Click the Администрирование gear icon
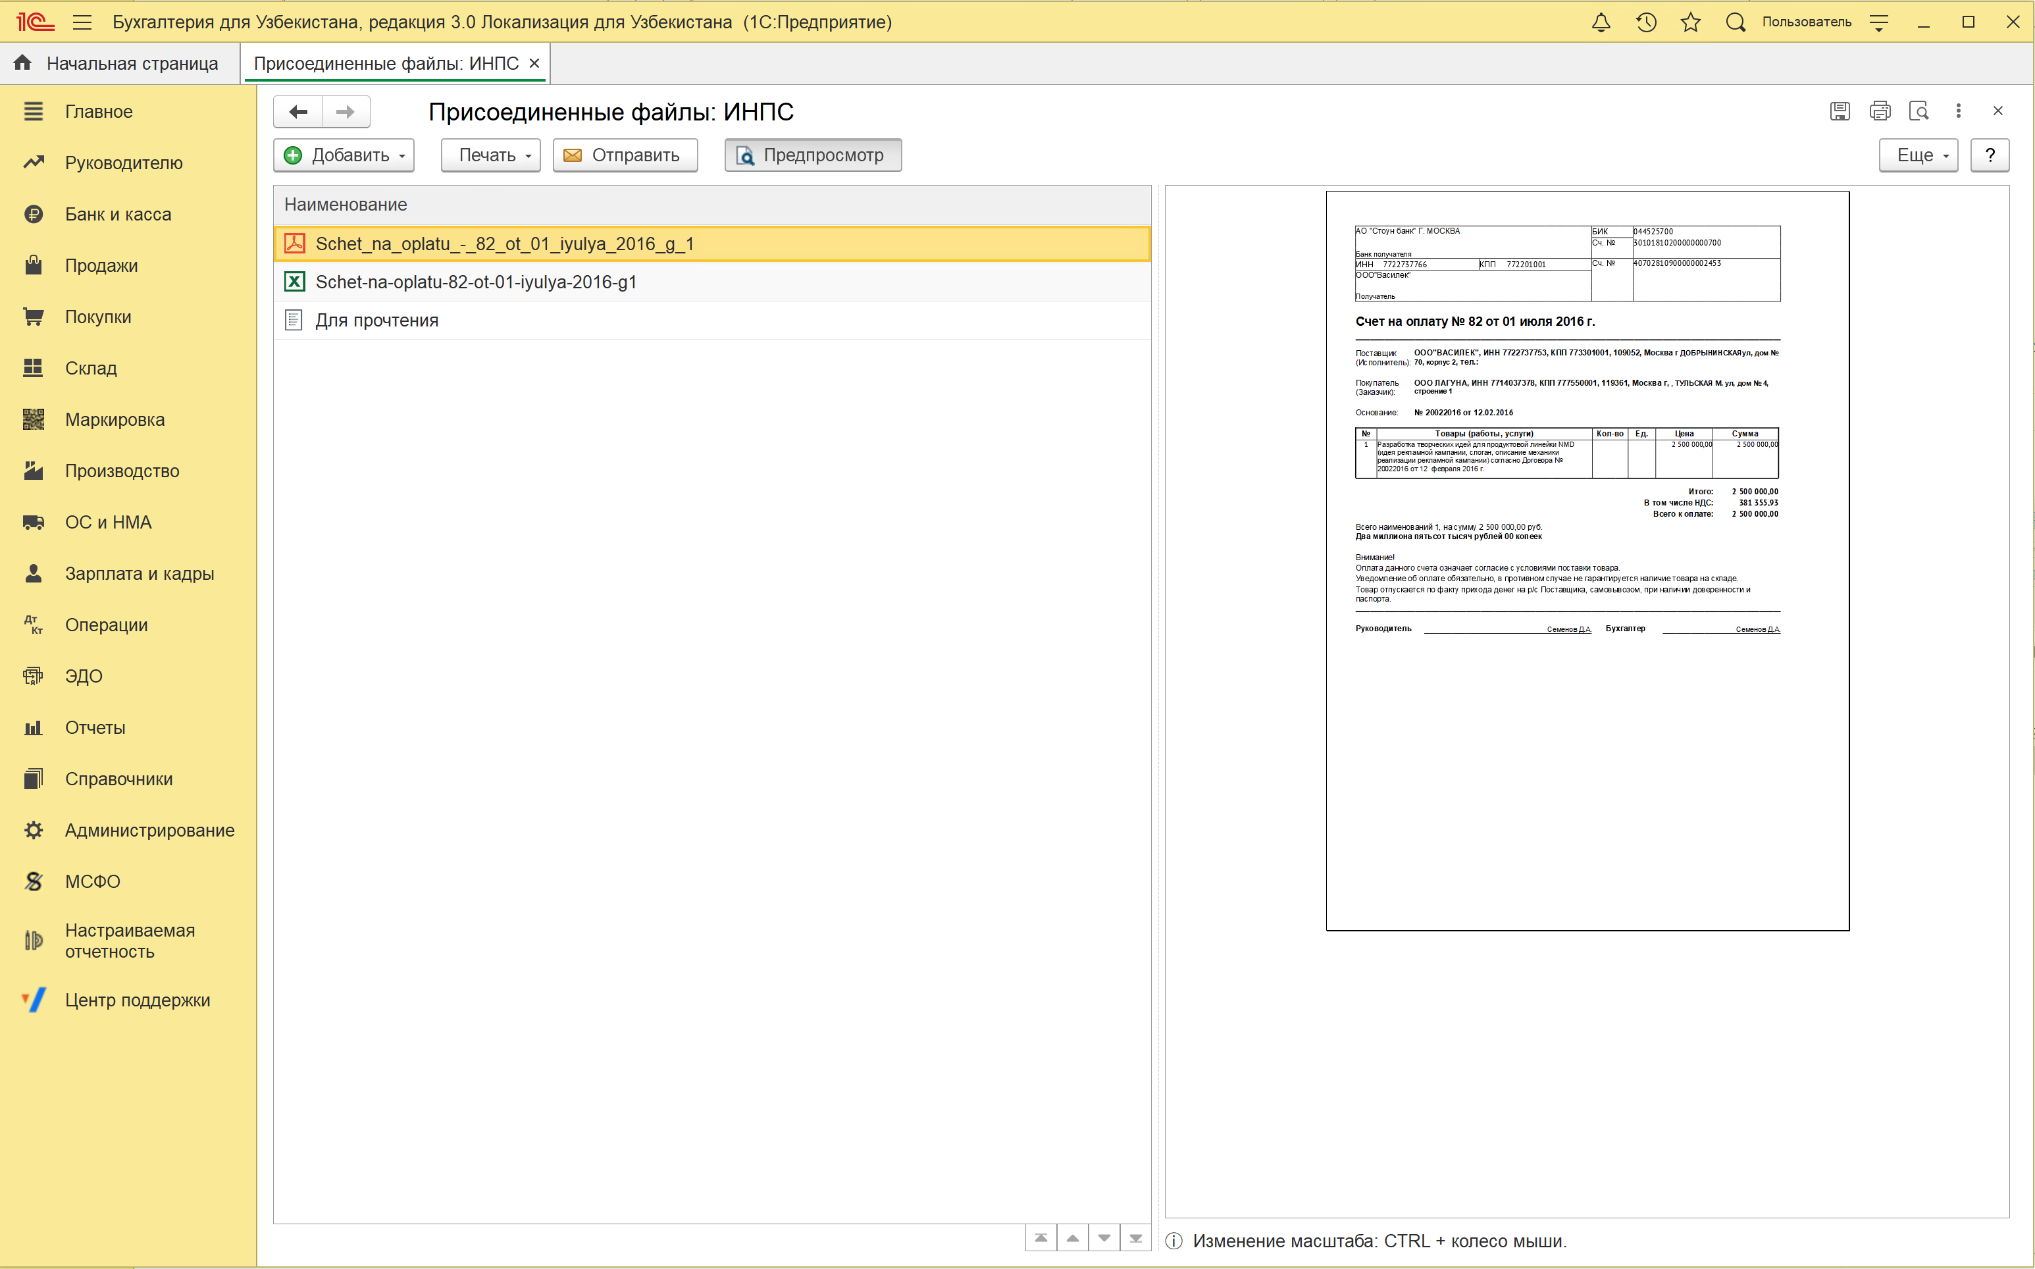This screenshot has width=2035, height=1269. point(34,830)
